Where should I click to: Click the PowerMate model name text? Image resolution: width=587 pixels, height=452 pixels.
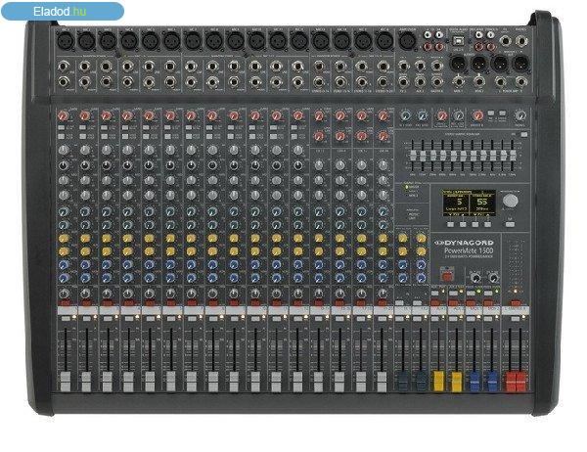[469, 250]
